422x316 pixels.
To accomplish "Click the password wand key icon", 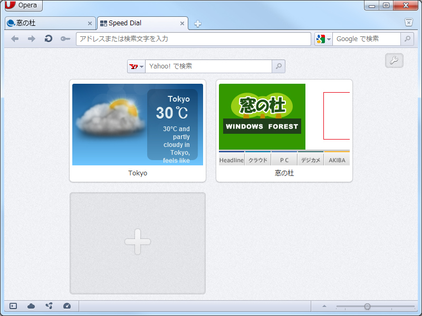I will (x=65, y=38).
